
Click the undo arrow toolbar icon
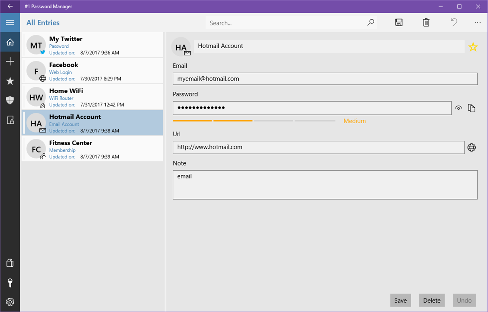tap(454, 23)
